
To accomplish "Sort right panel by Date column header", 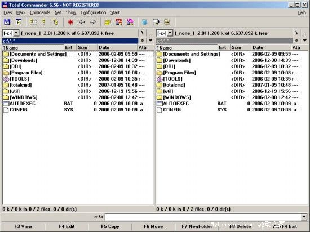I will (271, 48).
